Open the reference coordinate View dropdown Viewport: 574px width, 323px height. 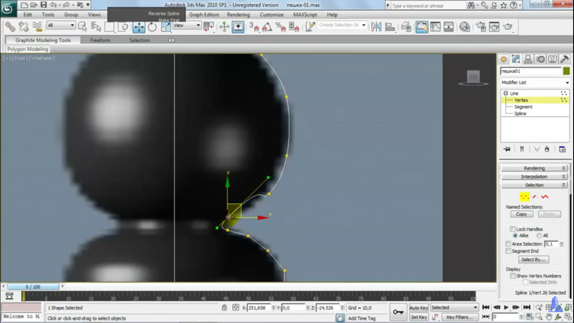[187, 25]
